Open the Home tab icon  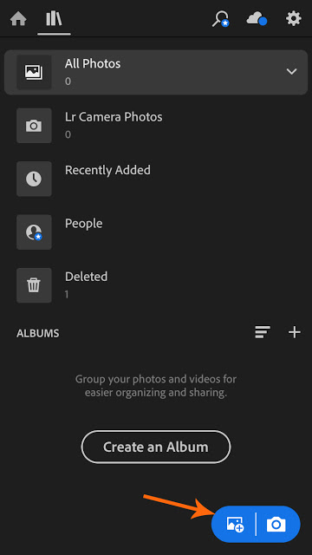18,19
